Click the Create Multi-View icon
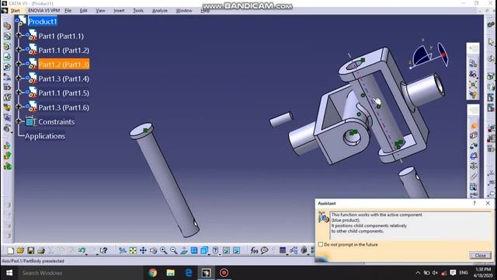Viewport: 497px width, 280px height. pos(194,250)
